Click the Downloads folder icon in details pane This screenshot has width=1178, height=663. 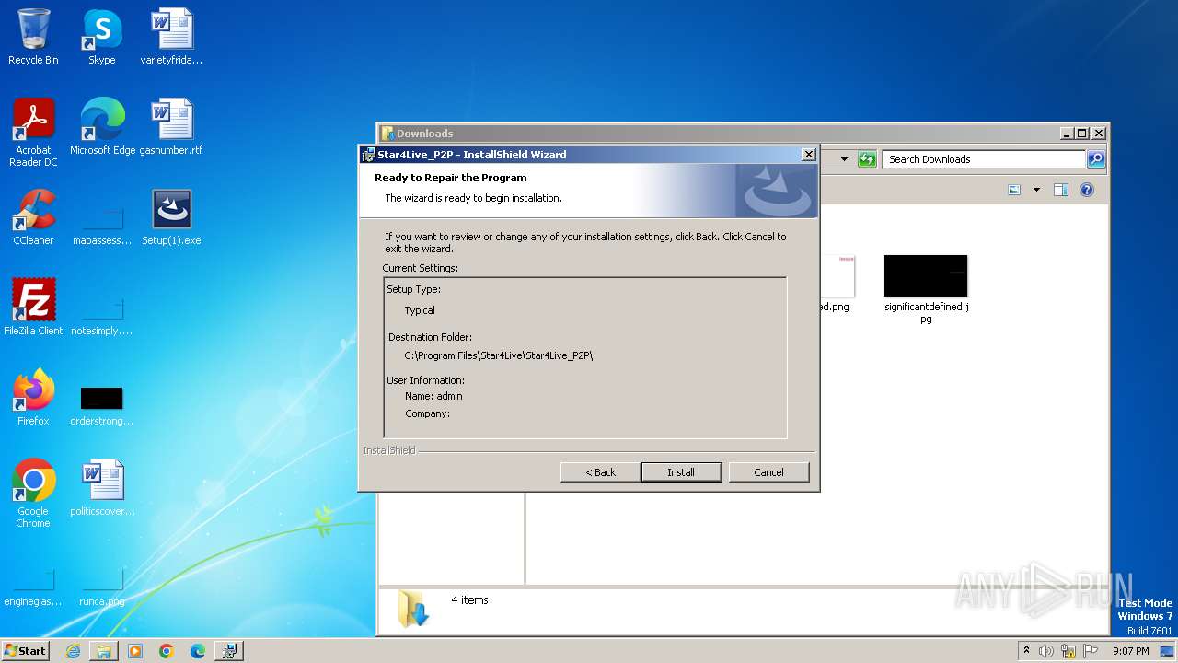(x=413, y=608)
